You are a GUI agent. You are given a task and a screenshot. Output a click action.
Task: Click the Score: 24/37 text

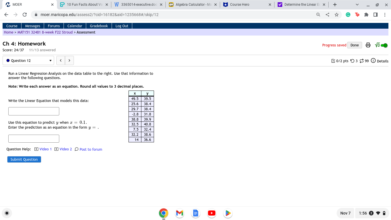[13, 50]
